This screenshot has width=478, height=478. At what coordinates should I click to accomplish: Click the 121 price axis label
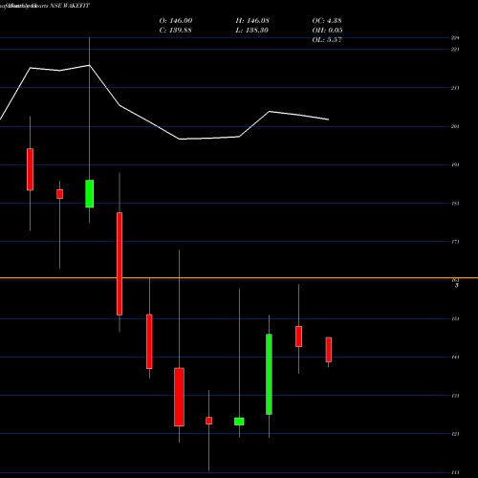point(455,434)
